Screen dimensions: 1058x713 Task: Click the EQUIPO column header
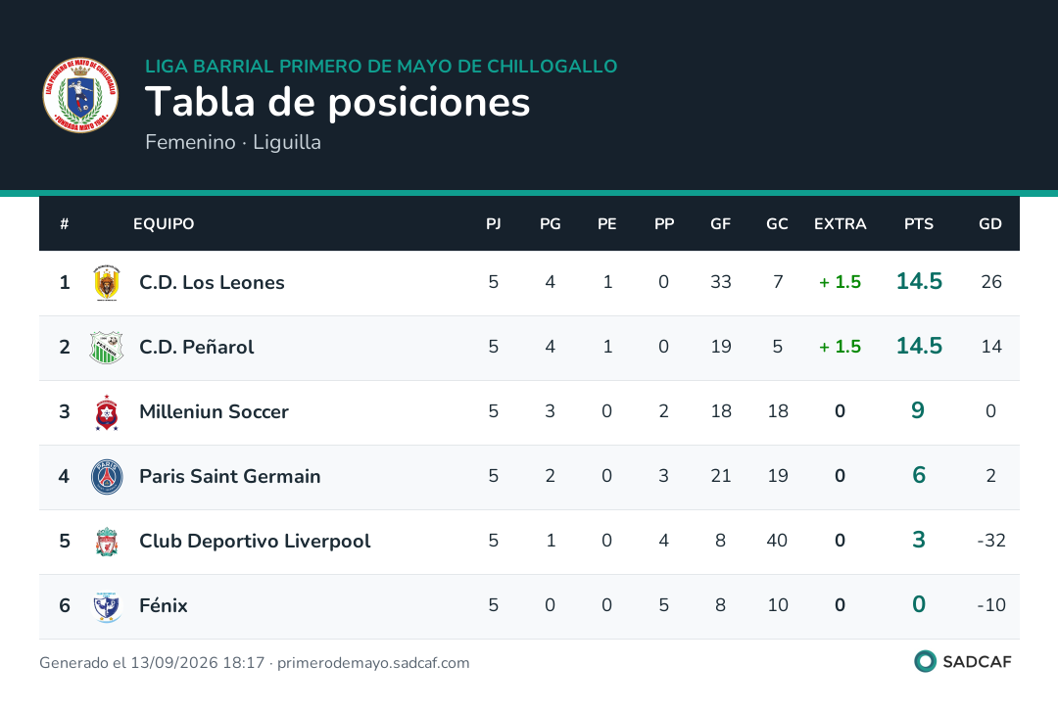164,224
